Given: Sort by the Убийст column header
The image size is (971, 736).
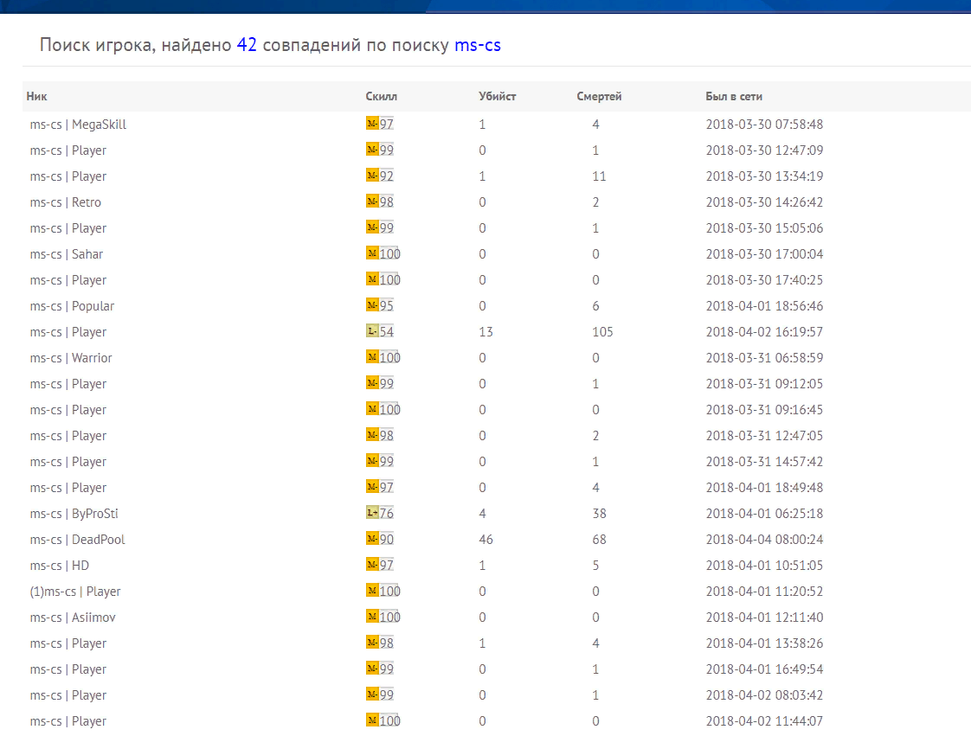Looking at the screenshot, I should pyautogui.click(x=498, y=97).
